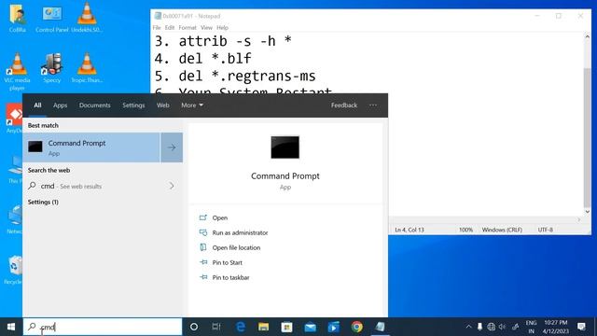Open Notepad File menu
597x336 pixels.
157,28
